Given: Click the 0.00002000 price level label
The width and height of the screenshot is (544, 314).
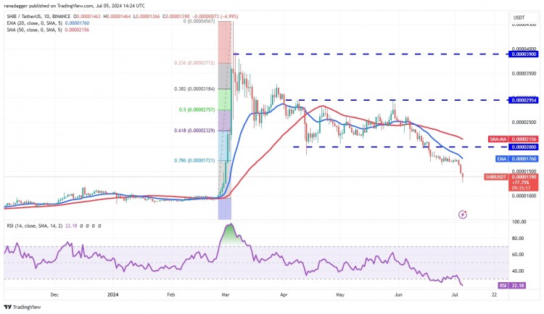Looking at the screenshot, I should (x=524, y=147).
